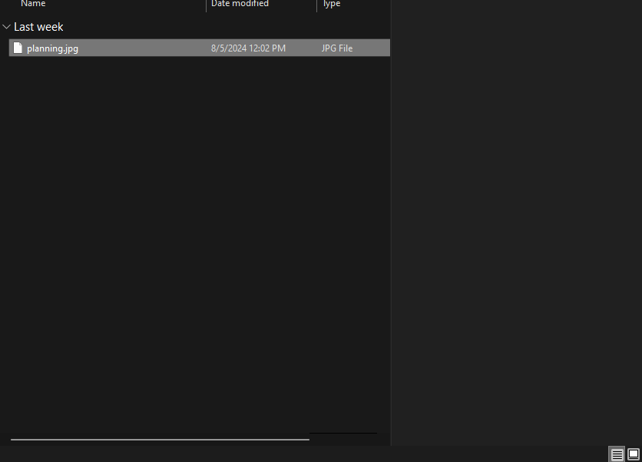Click the horizontal scrollbar in file list
The image size is (642, 462).
160,440
